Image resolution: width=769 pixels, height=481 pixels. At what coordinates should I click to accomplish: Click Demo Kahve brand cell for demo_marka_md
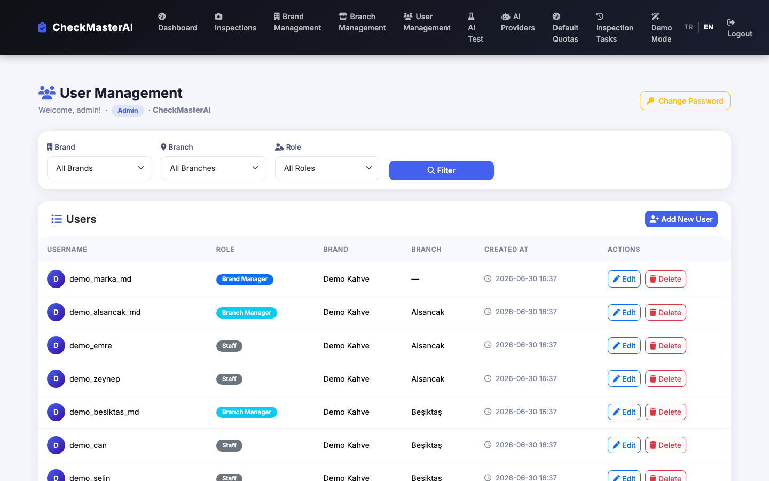(346, 279)
